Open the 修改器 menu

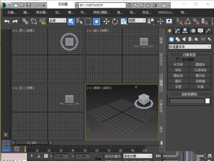42,12
